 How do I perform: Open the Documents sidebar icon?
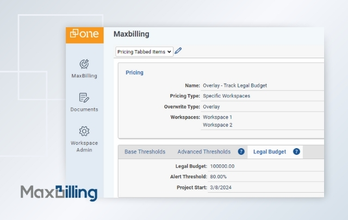[84, 97]
